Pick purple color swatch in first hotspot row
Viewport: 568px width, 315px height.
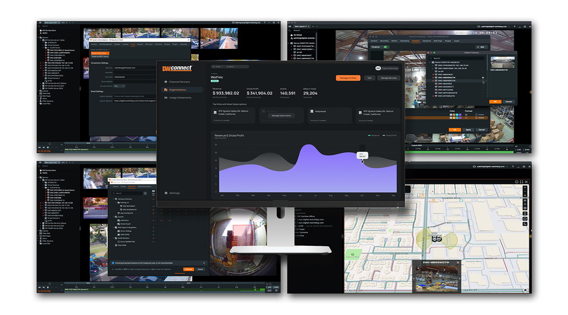tap(460, 115)
